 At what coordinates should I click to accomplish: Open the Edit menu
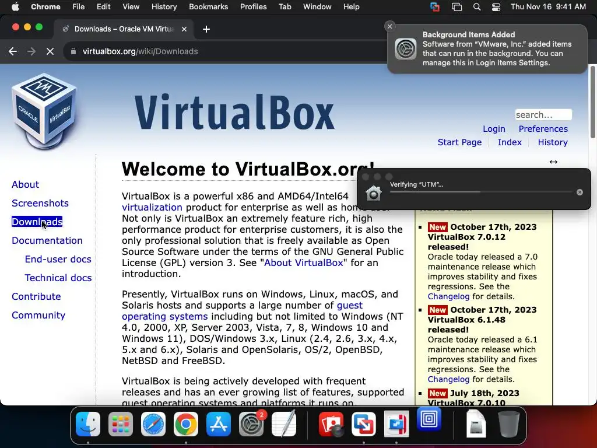coord(103,6)
